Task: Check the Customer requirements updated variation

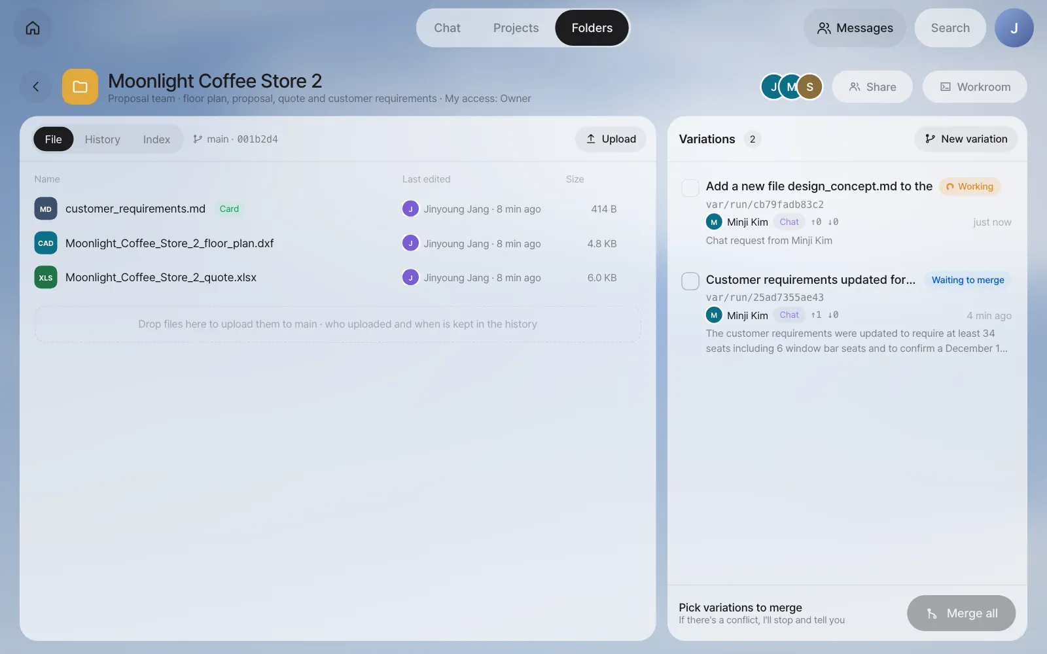Action: point(690,281)
